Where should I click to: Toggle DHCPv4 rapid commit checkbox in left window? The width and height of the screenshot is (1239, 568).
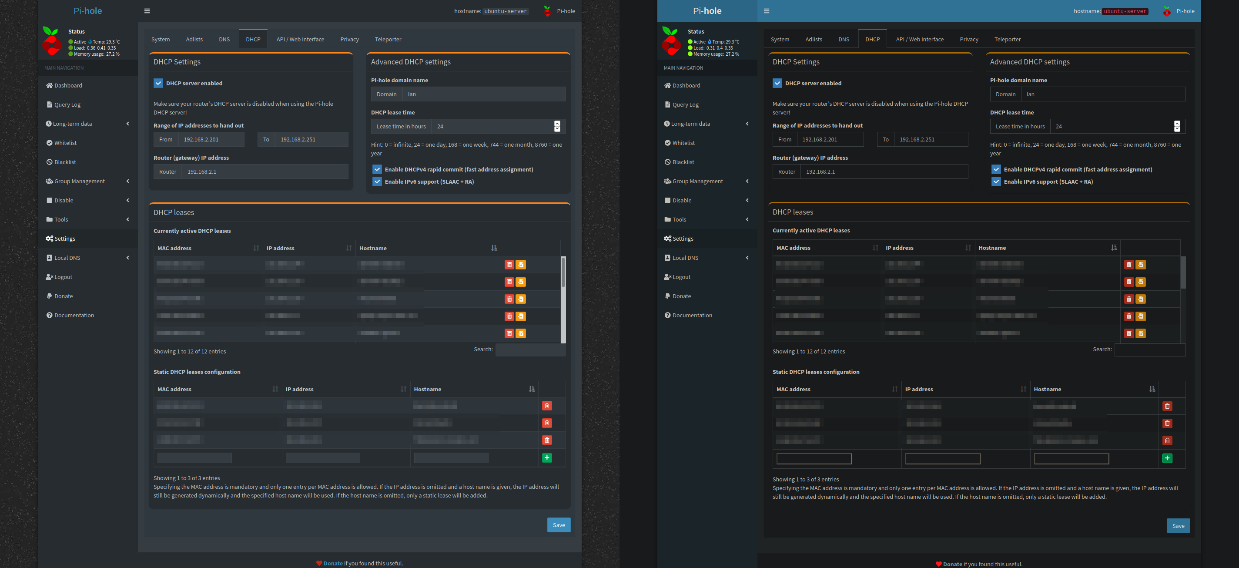[x=377, y=169]
